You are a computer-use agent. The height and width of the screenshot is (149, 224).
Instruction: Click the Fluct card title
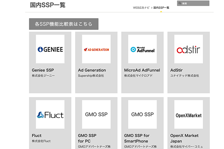[37, 136]
